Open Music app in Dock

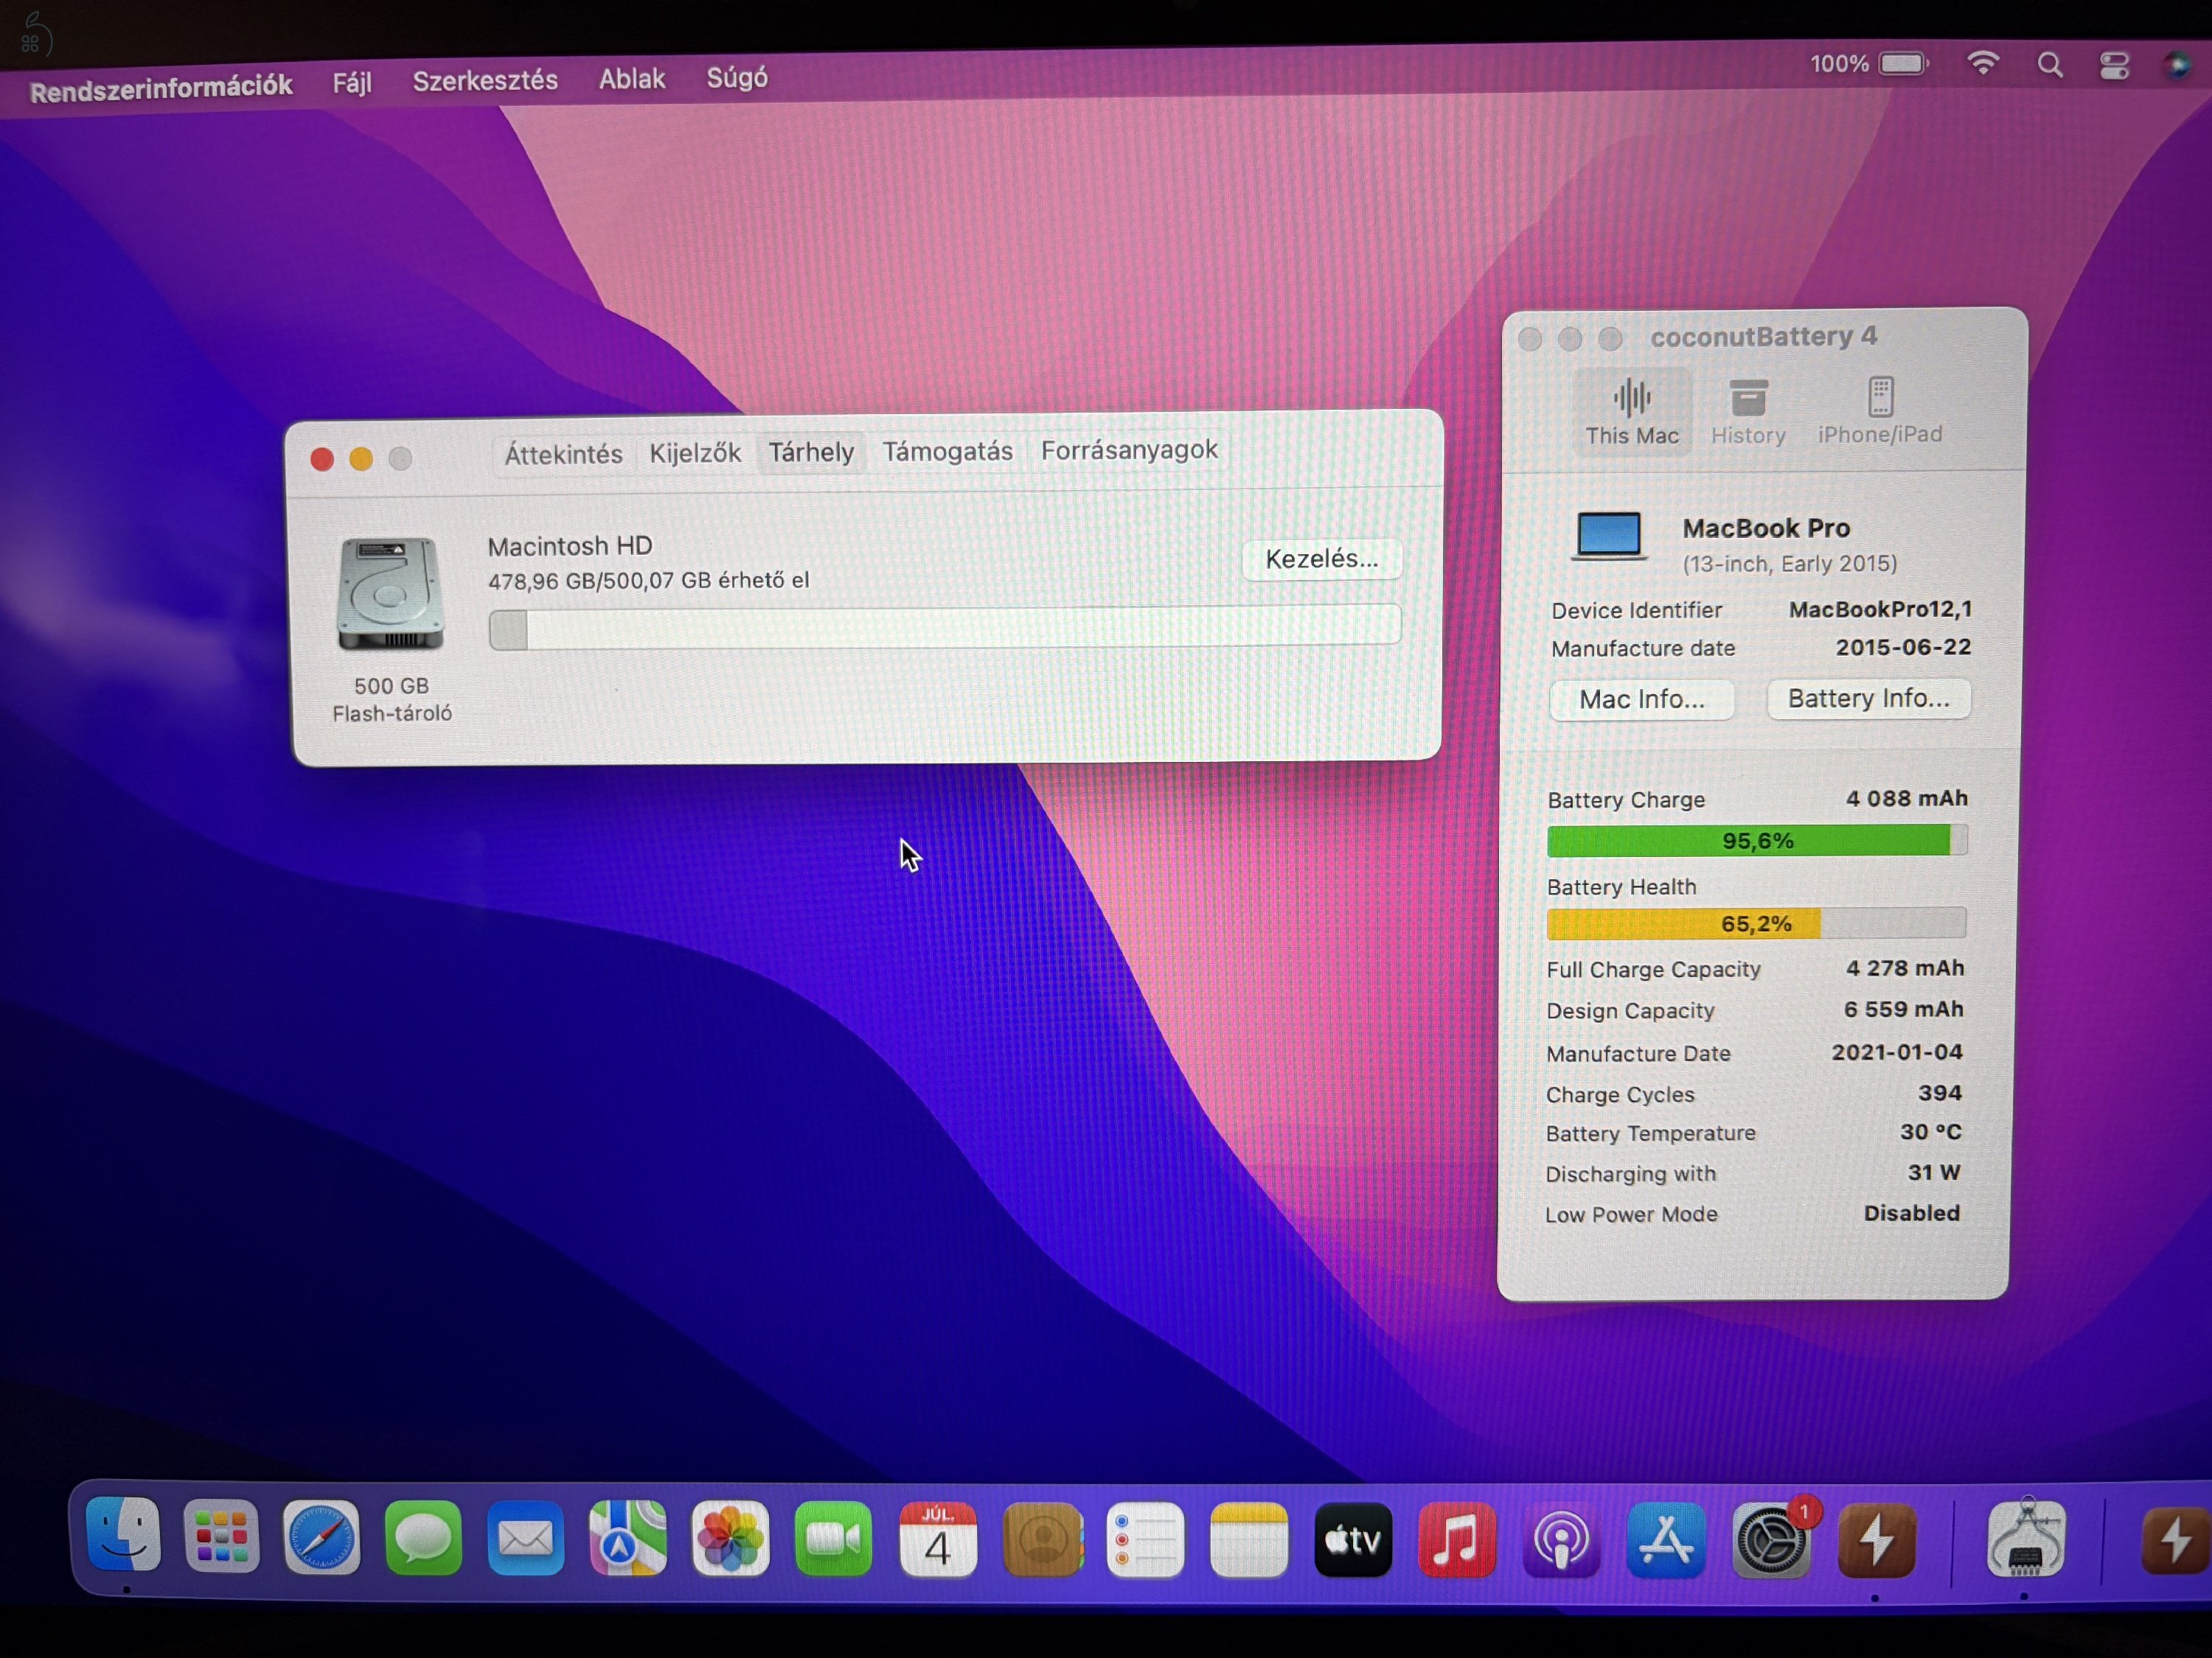click(x=1457, y=1540)
